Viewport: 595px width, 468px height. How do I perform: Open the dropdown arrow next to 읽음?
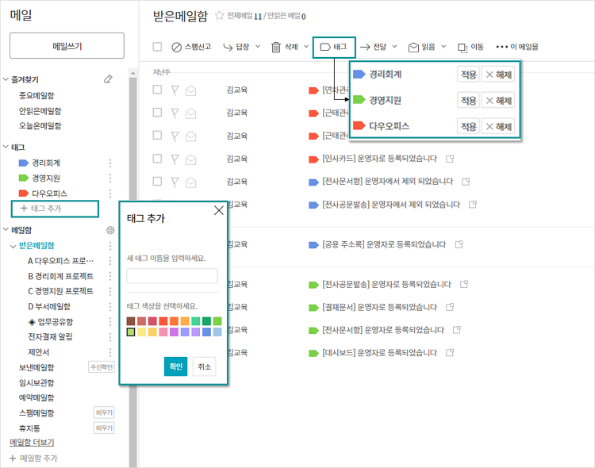(443, 47)
